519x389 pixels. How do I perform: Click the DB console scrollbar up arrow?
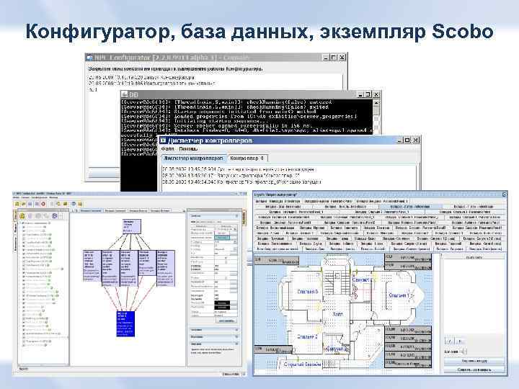[376, 103]
